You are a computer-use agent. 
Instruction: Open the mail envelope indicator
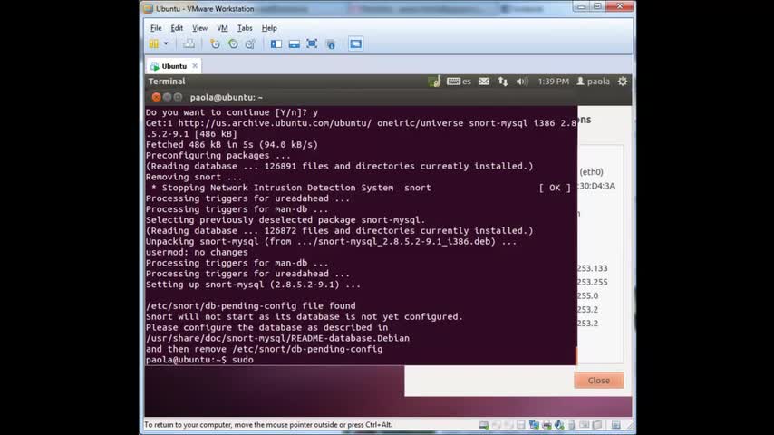[484, 82]
